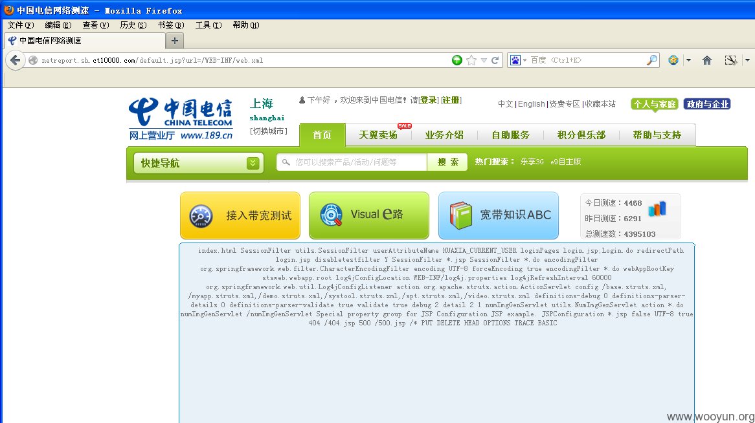Click the e9自主版 hot search link
Image resolution: width=755 pixels, height=423 pixels.
pos(566,162)
